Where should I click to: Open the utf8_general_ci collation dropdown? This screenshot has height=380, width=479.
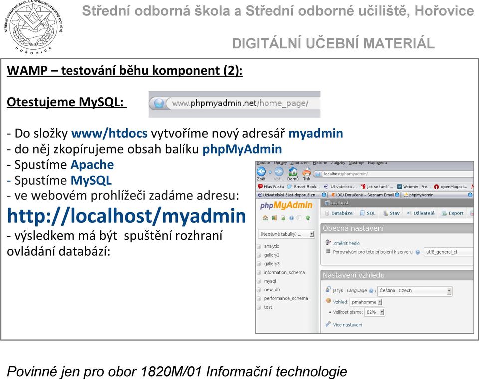[448, 252]
